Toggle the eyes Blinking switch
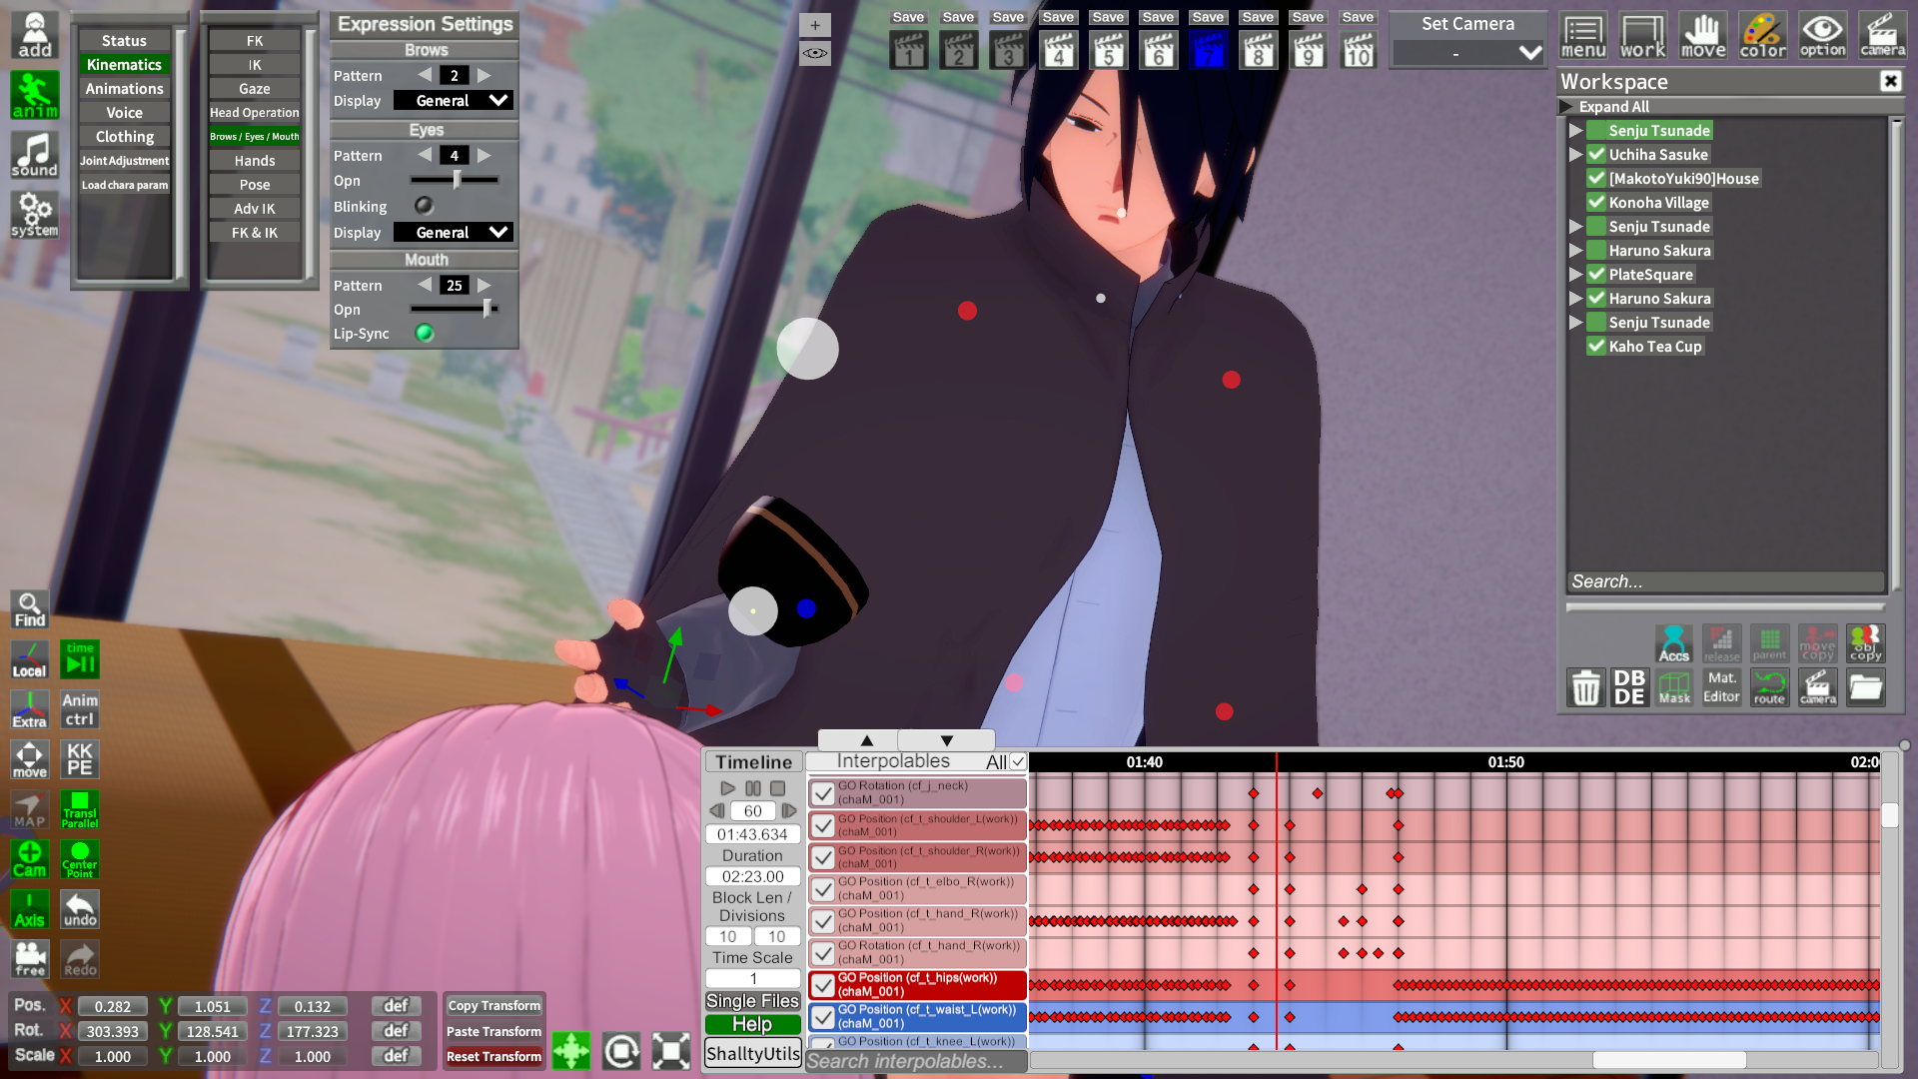The width and height of the screenshot is (1918, 1079). (x=424, y=206)
